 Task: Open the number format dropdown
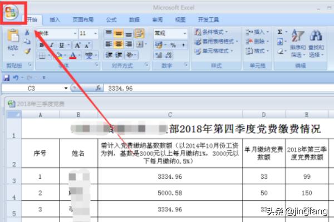(x=185, y=33)
